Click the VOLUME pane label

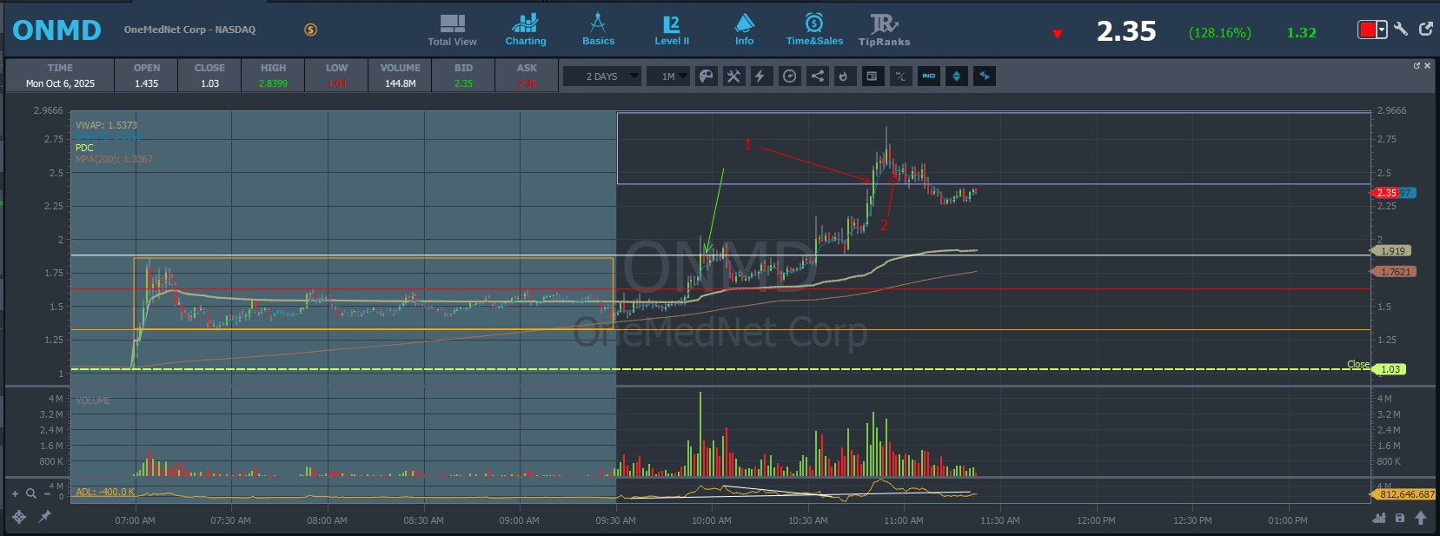(x=93, y=400)
